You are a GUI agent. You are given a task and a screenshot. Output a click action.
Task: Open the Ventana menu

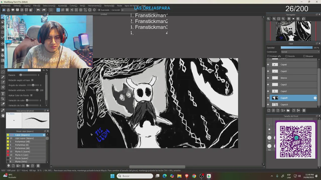pos(109,5)
